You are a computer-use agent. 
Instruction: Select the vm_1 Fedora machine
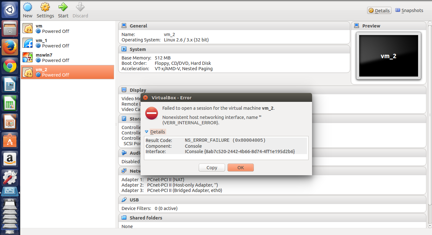tap(67, 43)
